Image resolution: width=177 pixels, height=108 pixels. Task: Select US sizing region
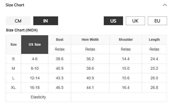click(113, 21)
